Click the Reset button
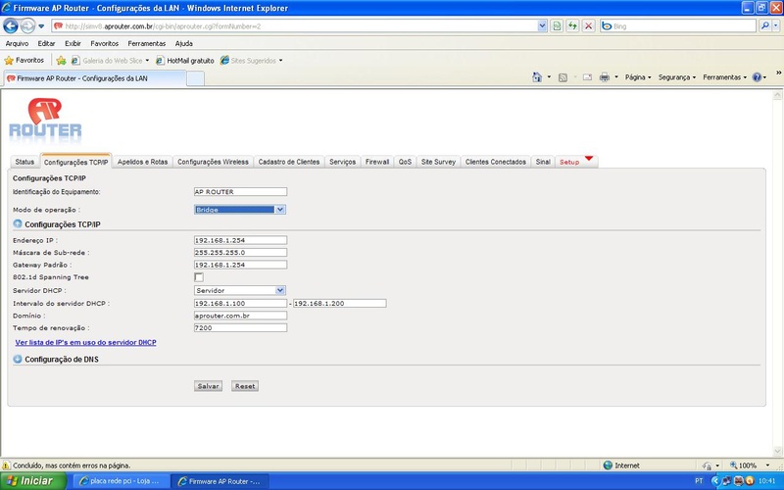This screenshot has width=784, height=490. (x=245, y=386)
